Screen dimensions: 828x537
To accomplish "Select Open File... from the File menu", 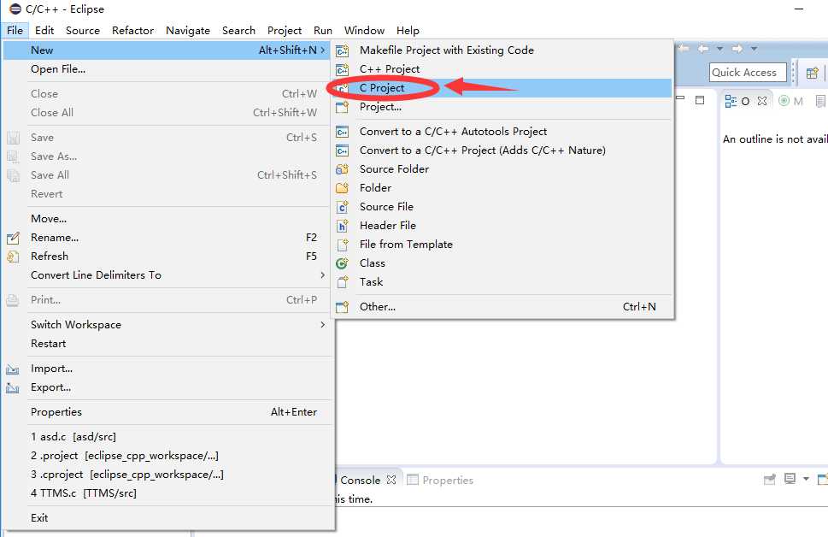I will pos(169,69).
